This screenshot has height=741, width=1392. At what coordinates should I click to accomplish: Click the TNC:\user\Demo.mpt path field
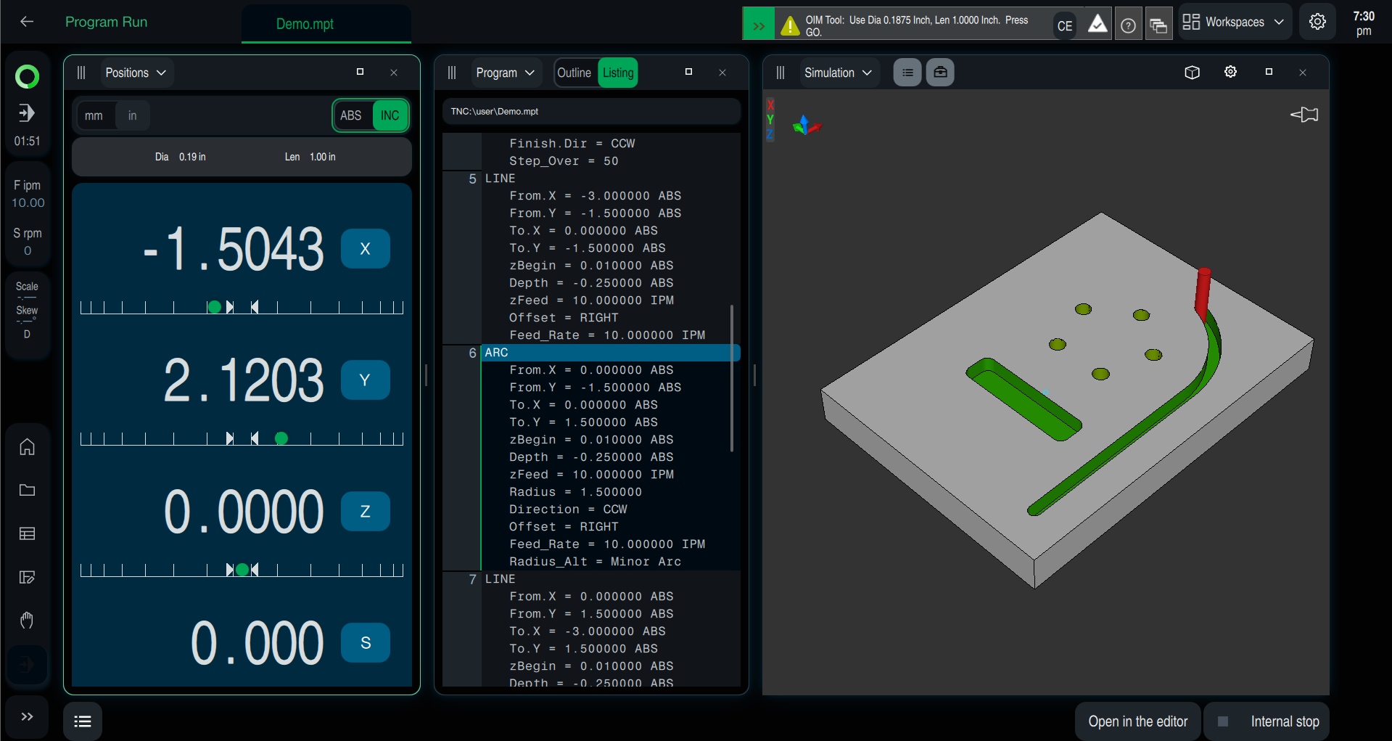pos(591,111)
